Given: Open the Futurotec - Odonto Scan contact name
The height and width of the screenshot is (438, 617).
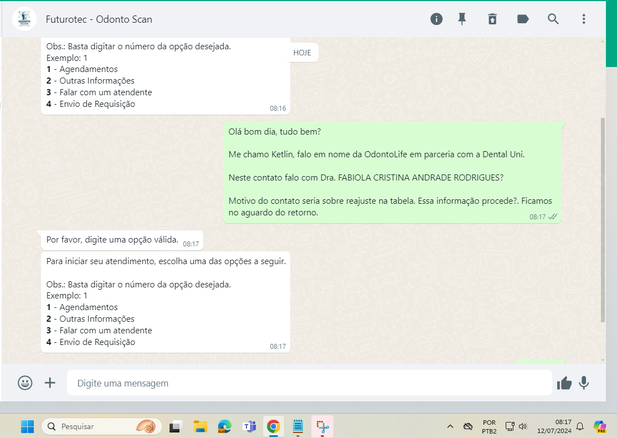Looking at the screenshot, I should [99, 19].
